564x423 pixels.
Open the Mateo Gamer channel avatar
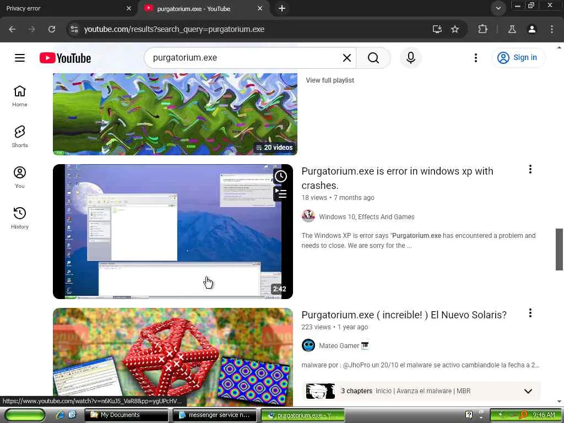[x=308, y=346]
